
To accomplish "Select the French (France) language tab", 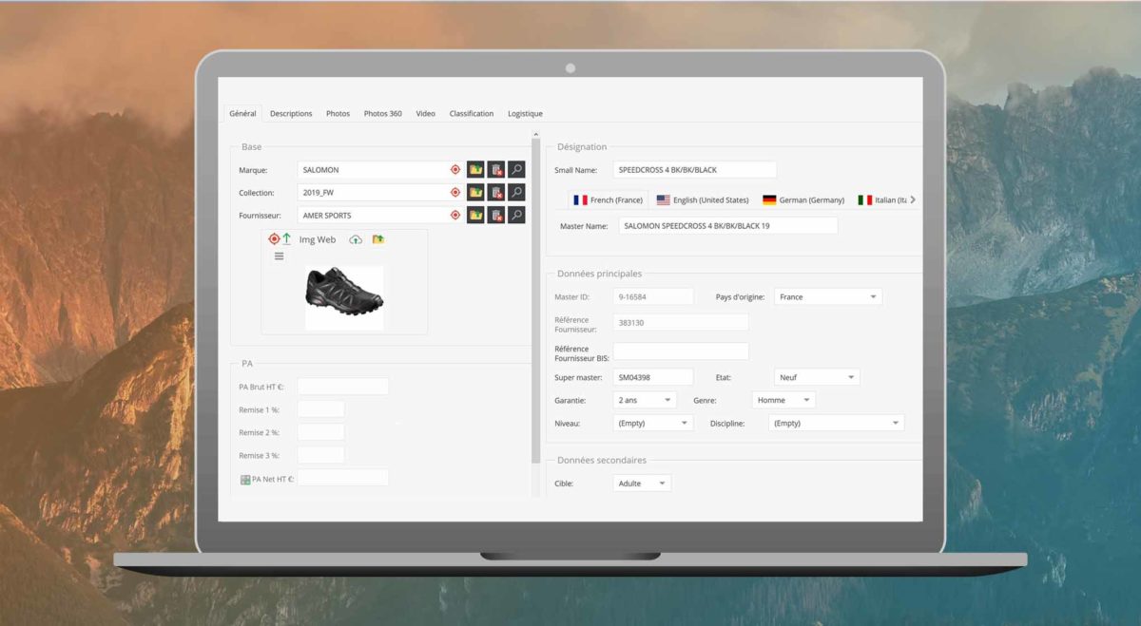I will [608, 199].
